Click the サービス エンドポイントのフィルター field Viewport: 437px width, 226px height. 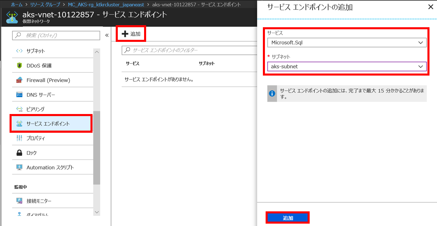click(189, 50)
